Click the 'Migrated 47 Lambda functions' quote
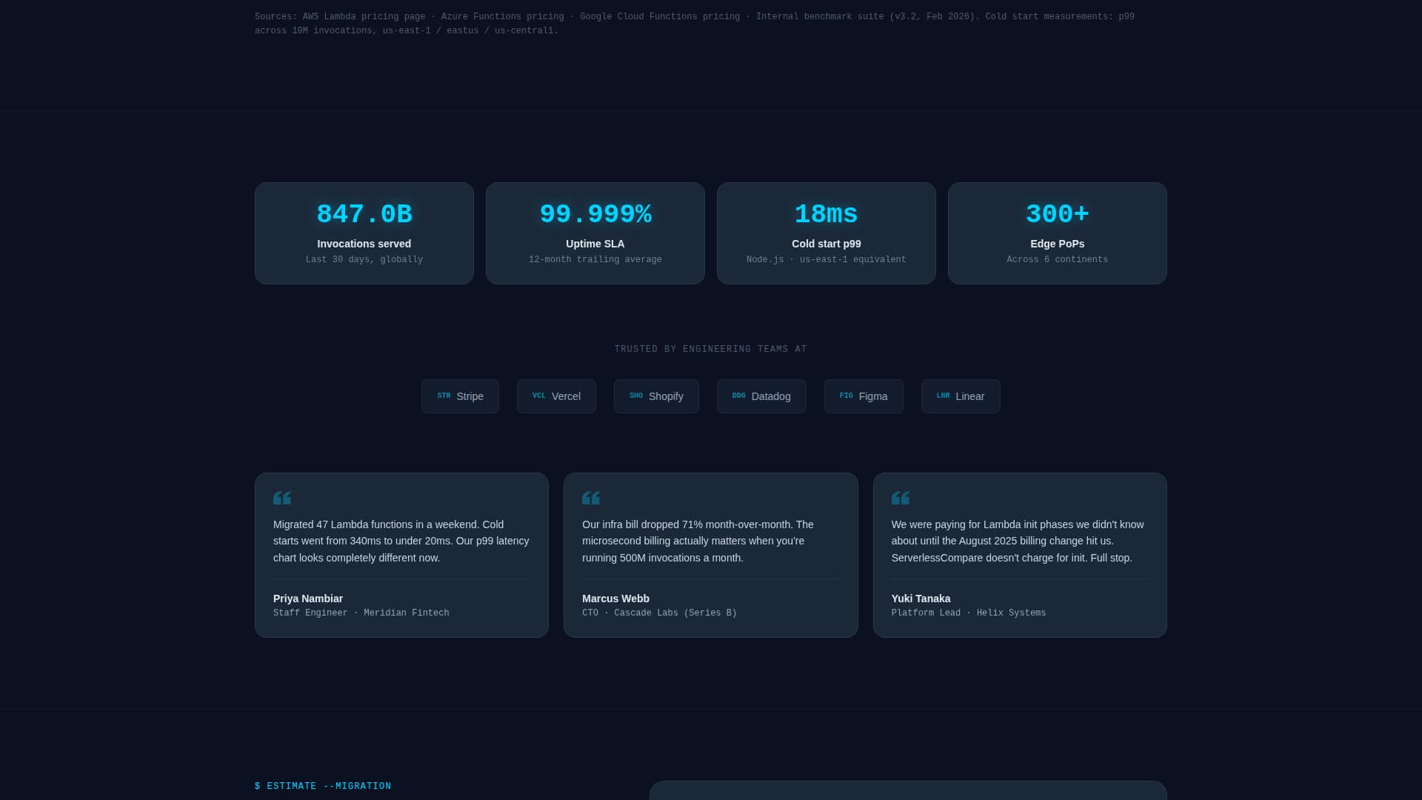The height and width of the screenshot is (800, 1422). (x=401, y=541)
